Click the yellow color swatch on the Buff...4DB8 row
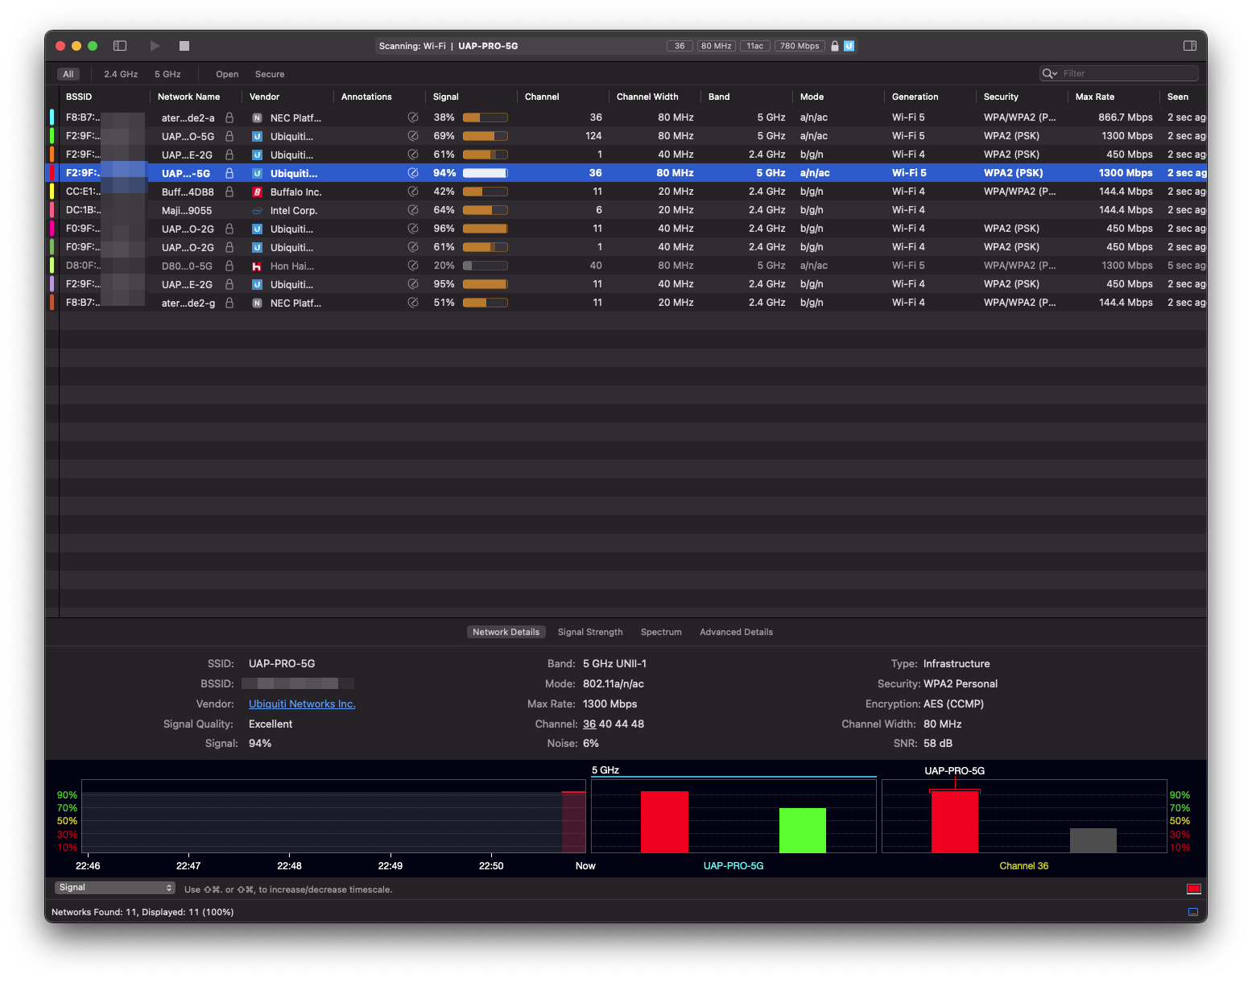 [52, 192]
